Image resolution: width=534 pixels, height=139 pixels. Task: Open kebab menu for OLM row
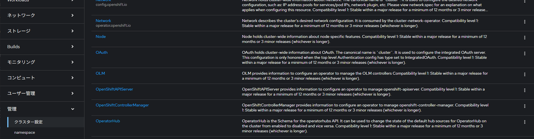pyautogui.click(x=524, y=74)
